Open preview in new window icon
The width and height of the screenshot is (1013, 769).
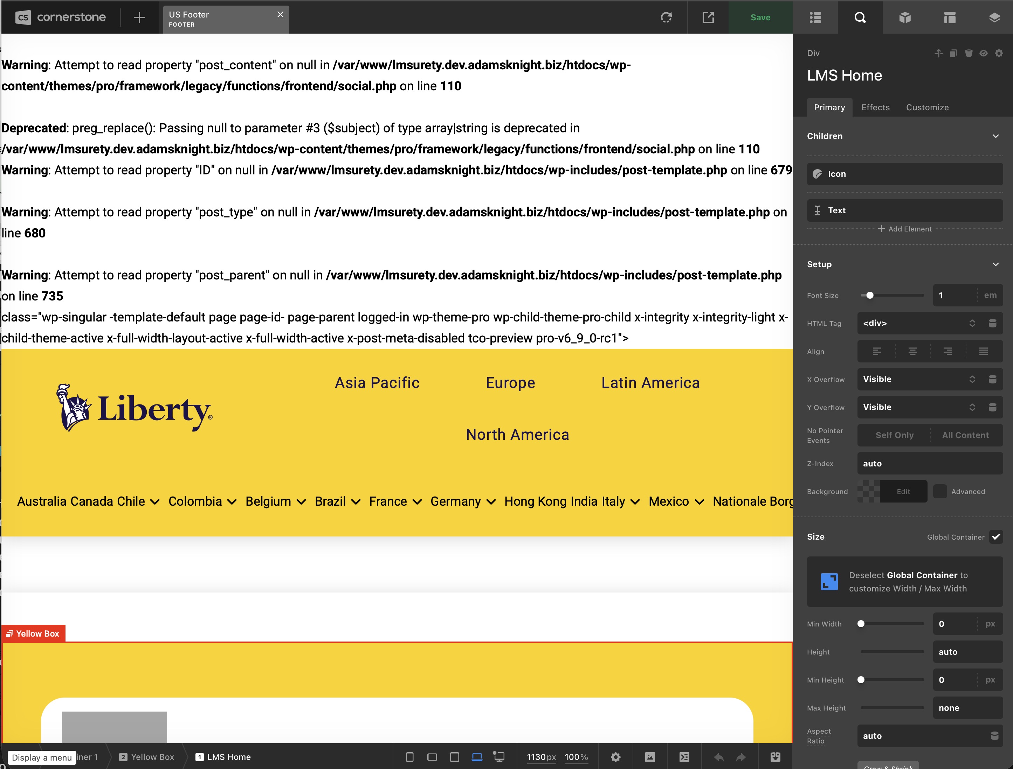click(708, 18)
